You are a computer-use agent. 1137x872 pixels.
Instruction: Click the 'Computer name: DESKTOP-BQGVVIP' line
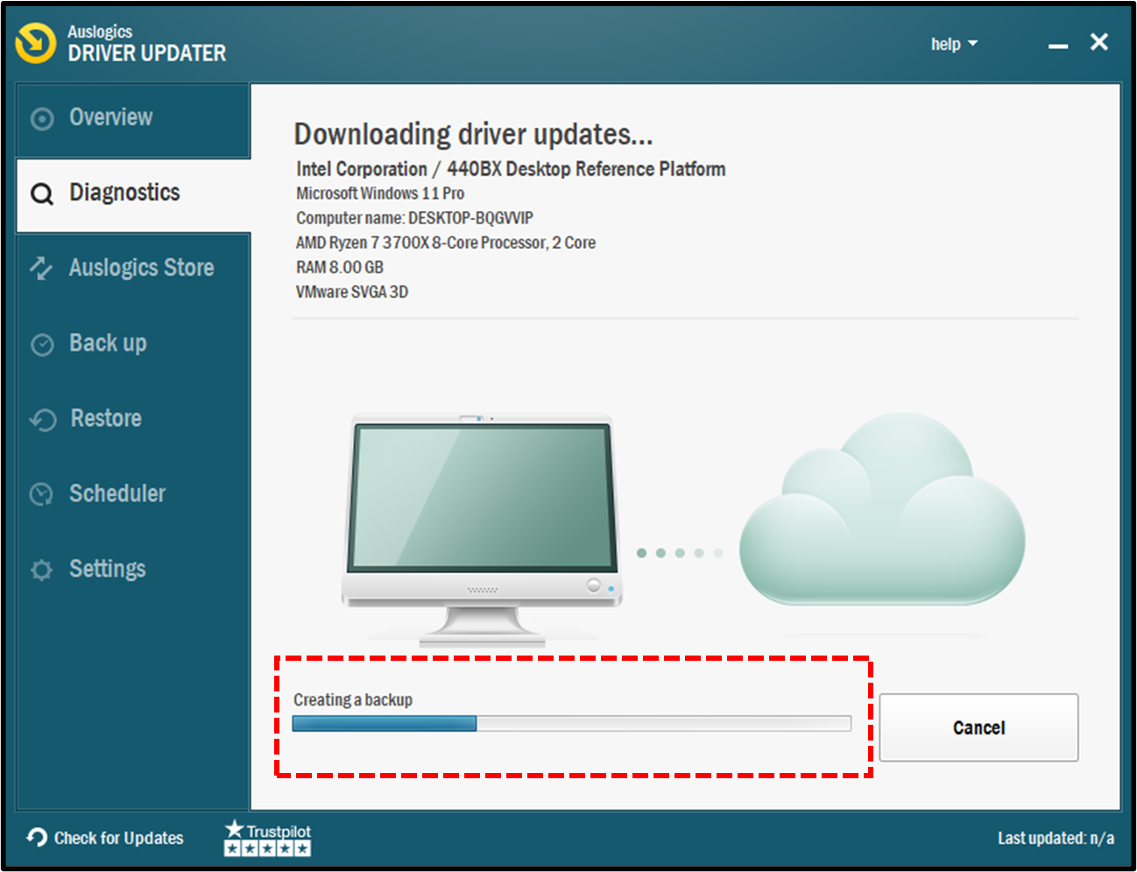[x=414, y=218]
